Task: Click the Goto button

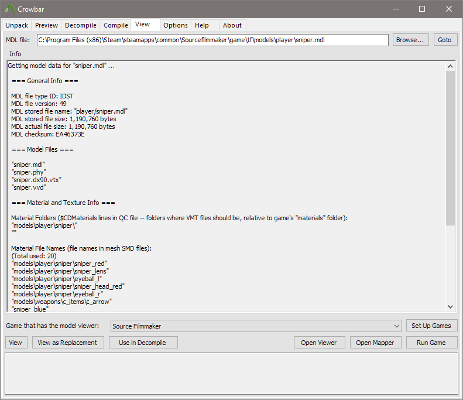Action: [x=445, y=40]
